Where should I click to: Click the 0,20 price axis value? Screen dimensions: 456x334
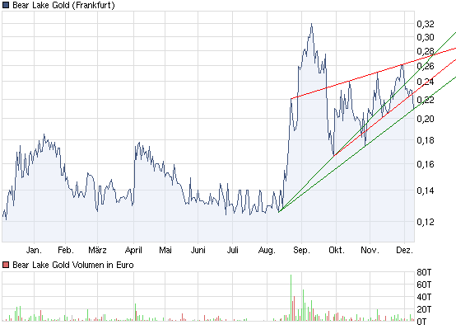[426, 119]
